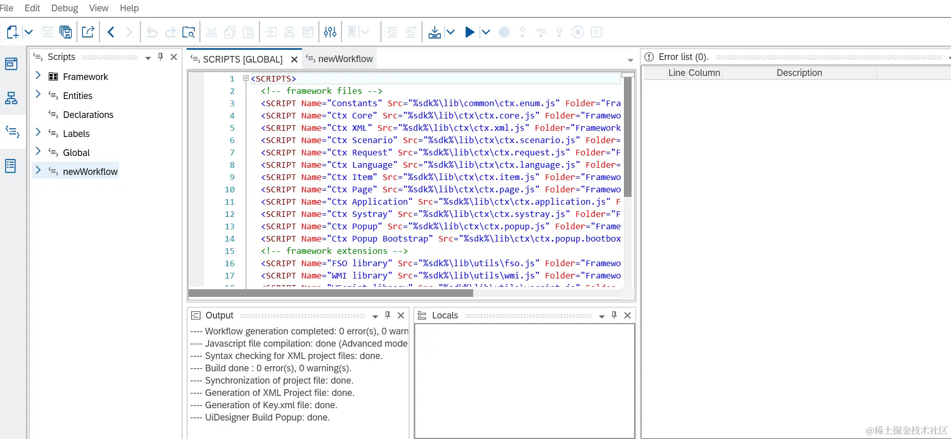Image resolution: width=951 pixels, height=439 pixels.
Task: Click the Cut scissors icon
Action: click(211, 32)
